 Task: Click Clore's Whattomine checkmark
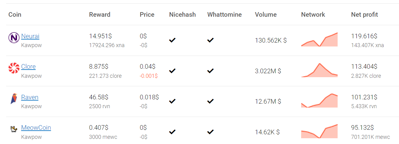tap(210, 70)
